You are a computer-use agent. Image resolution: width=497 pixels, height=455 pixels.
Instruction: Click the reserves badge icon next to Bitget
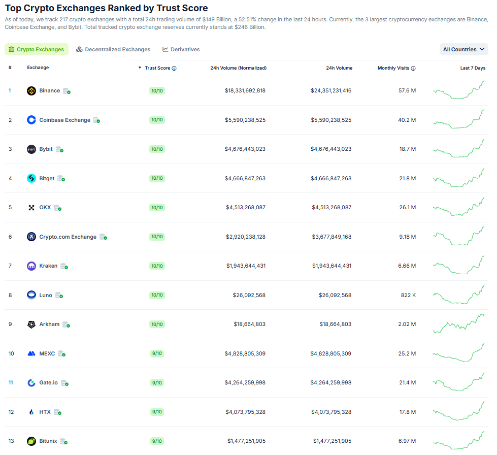(x=61, y=179)
